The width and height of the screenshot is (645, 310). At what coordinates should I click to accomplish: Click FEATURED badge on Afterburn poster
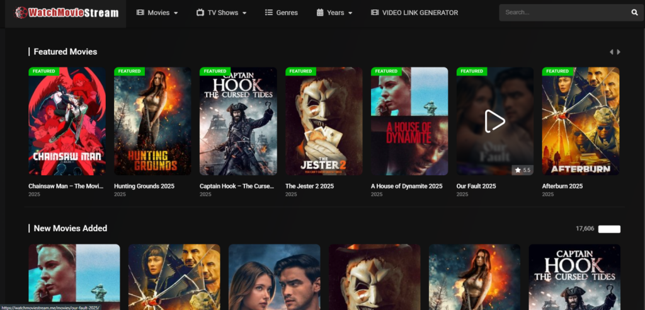557,71
